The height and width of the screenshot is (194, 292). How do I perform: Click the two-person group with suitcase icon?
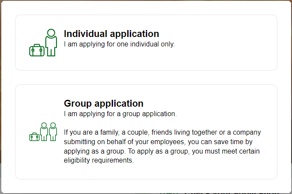[43, 132]
